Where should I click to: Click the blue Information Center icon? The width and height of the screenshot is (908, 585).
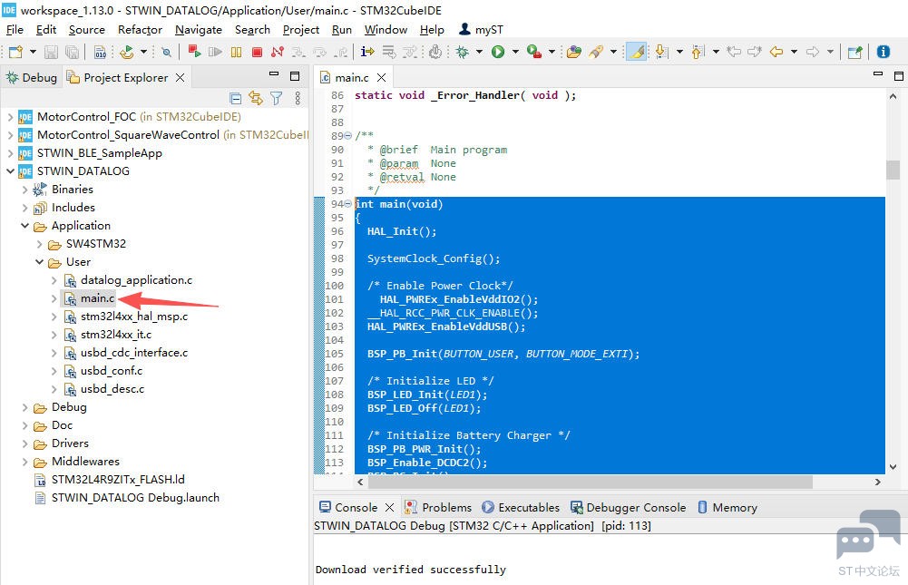tap(884, 53)
